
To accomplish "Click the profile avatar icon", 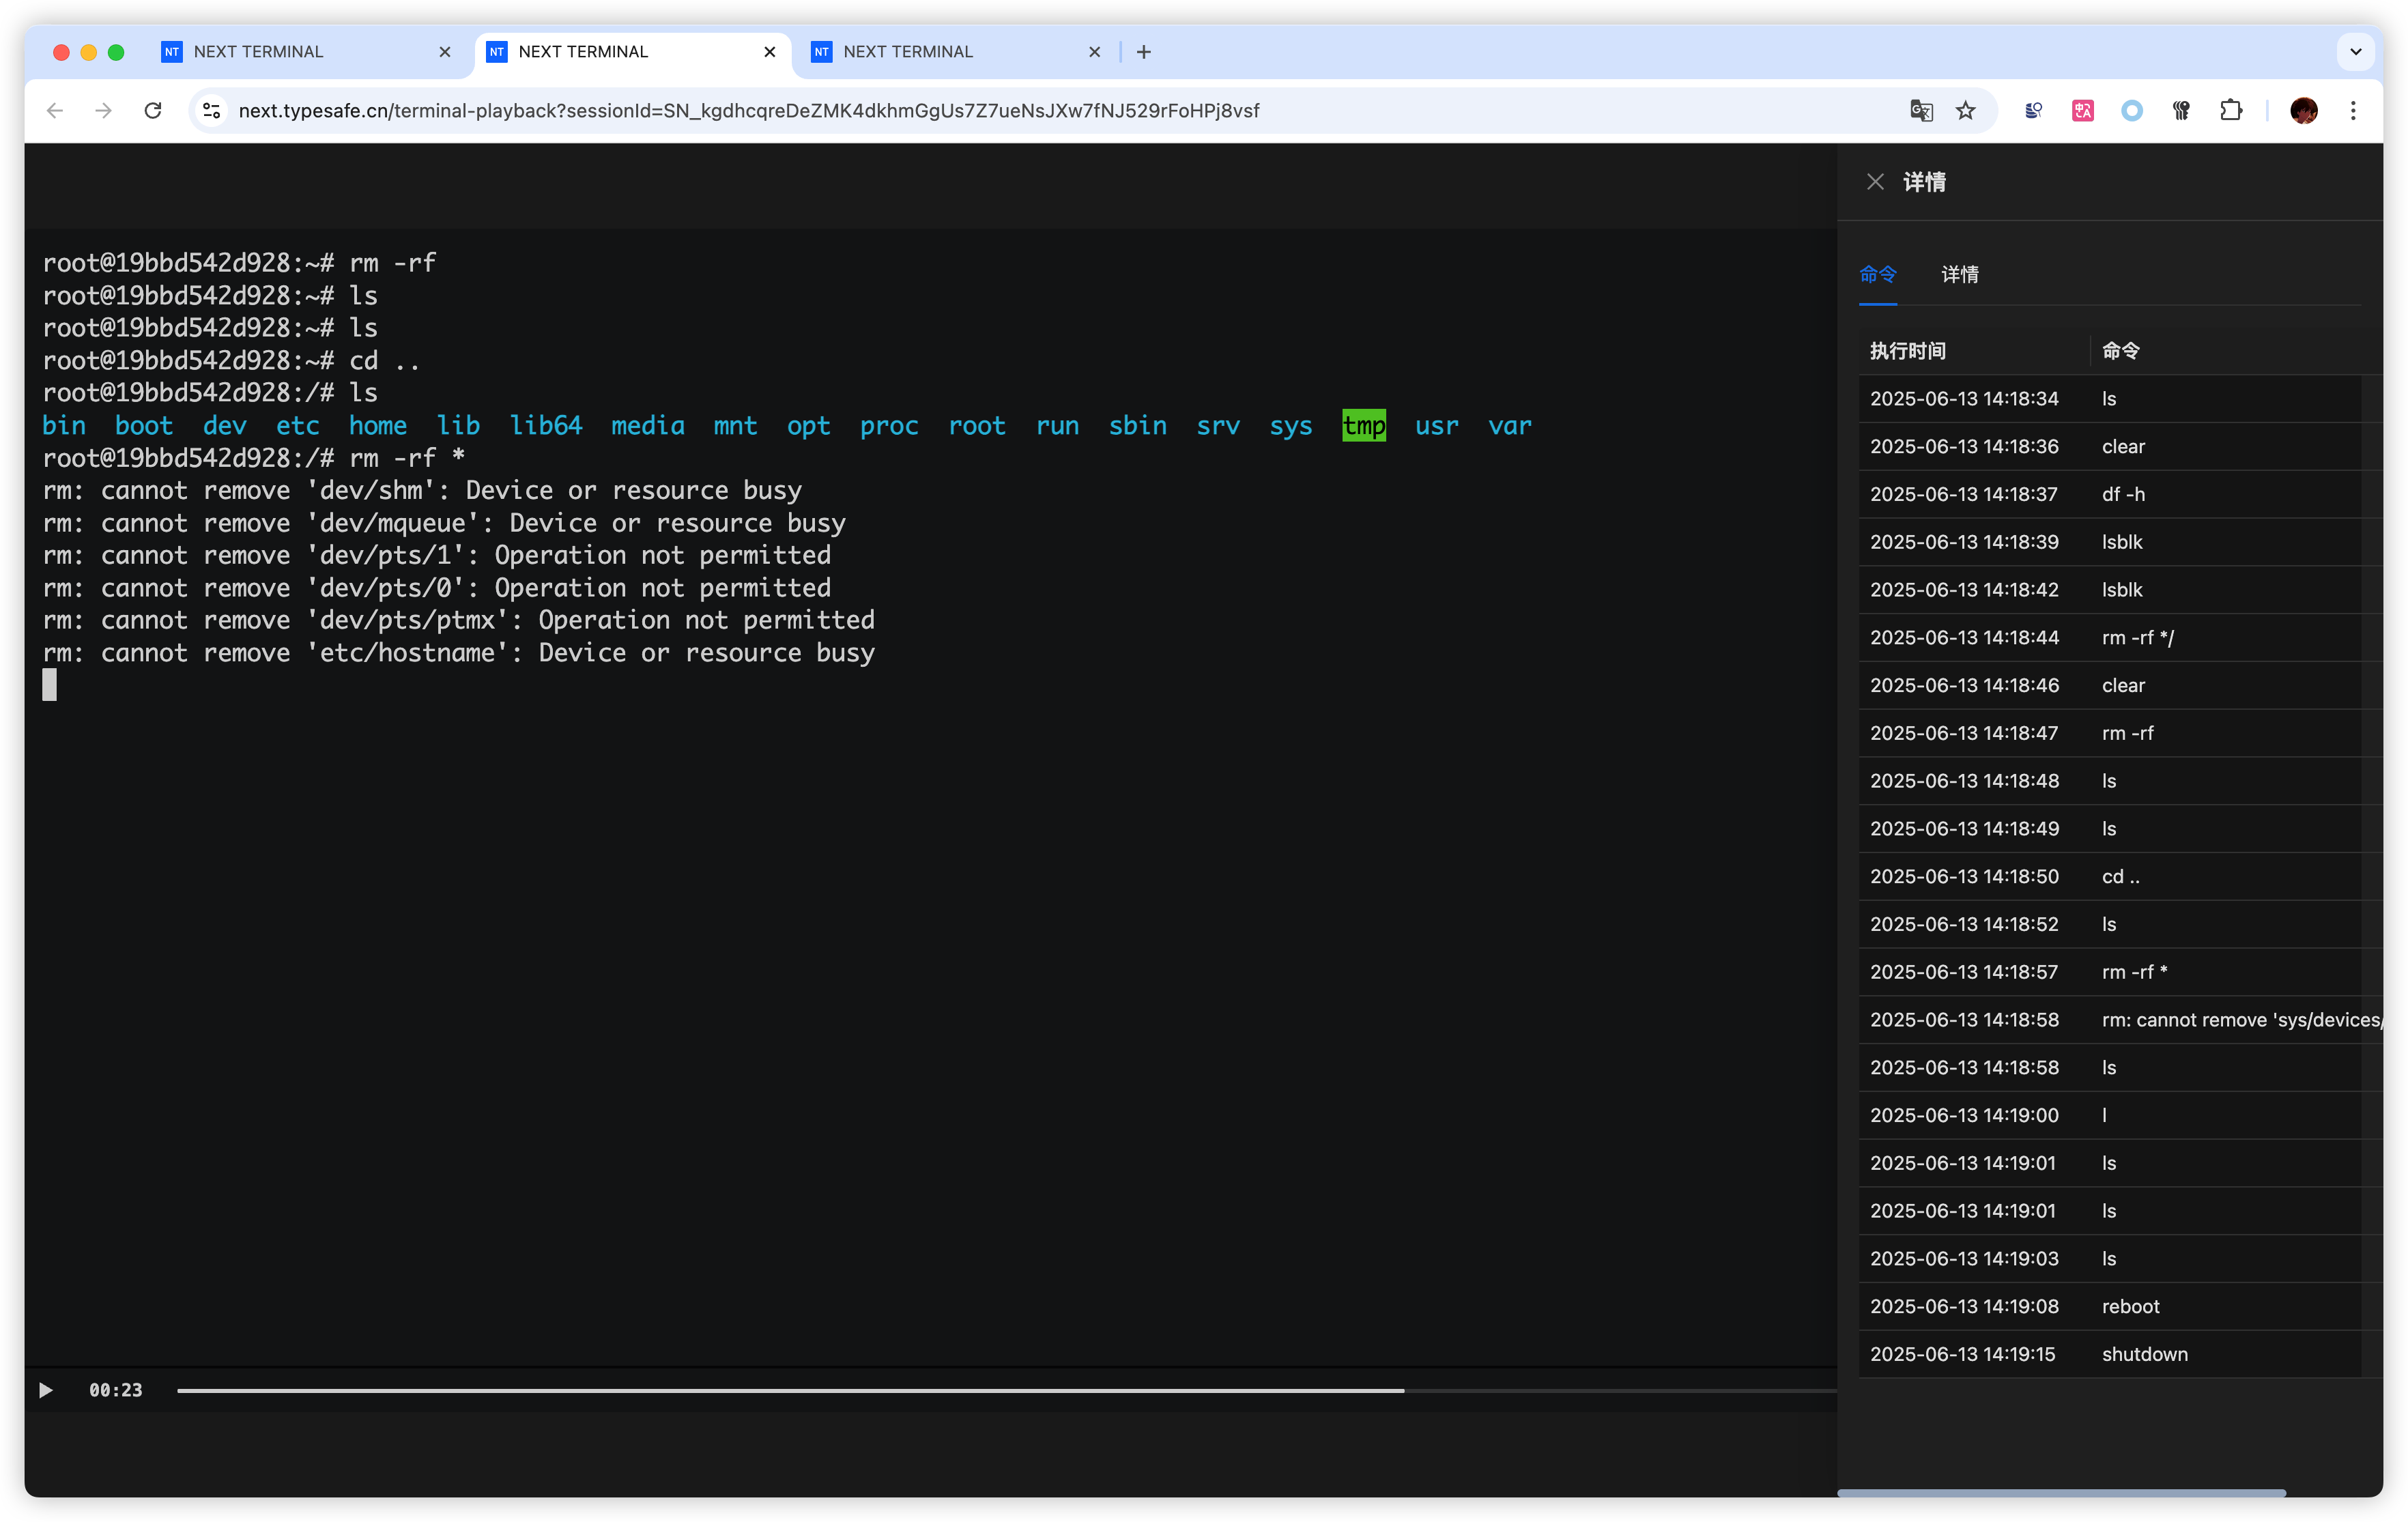I will 2304,111.
